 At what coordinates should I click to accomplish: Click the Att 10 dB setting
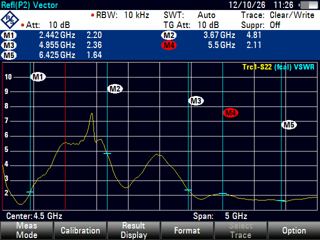45,25
